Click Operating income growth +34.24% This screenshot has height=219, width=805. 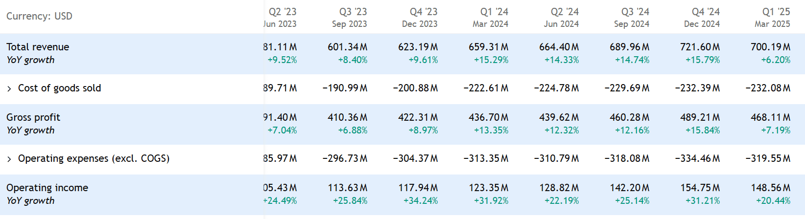pos(420,201)
